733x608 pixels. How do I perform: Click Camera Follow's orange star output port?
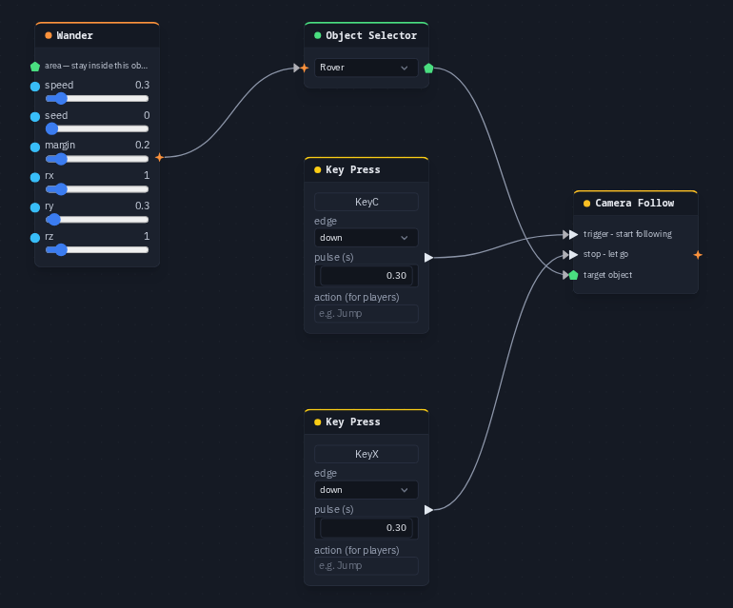[x=698, y=255]
